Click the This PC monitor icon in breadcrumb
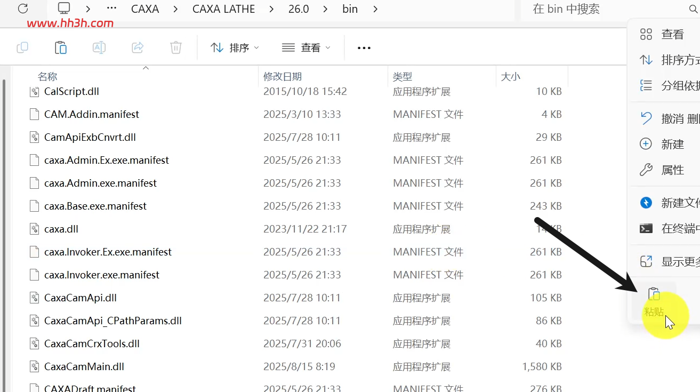Image resolution: width=700 pixels, height=392 pixels. click(64, 9)
